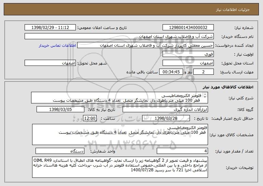Click the remaining days field showing 2

[204, 72]
